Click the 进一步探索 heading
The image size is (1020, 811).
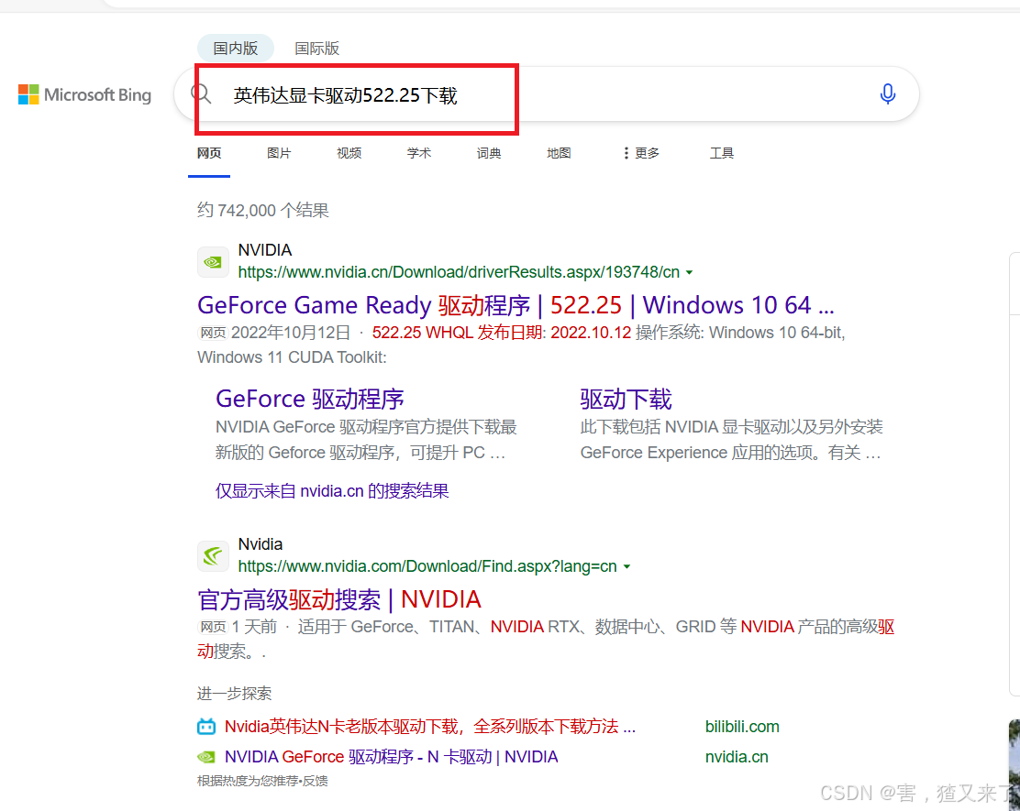pyautogui.click(x=234, y=694)
